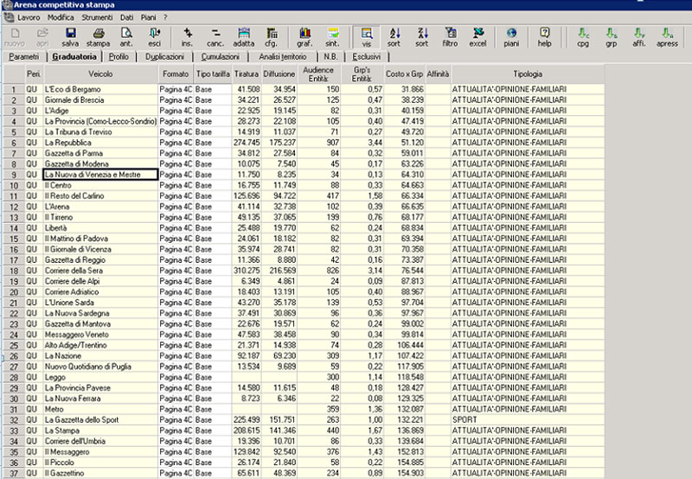Open the graf. chart icon
This screenshot has width=692, height=479.
pyautogui.click(x=304, y=36)
